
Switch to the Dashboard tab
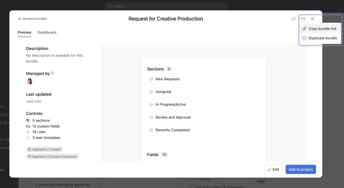pyautogui.click(x=47, y=32)
